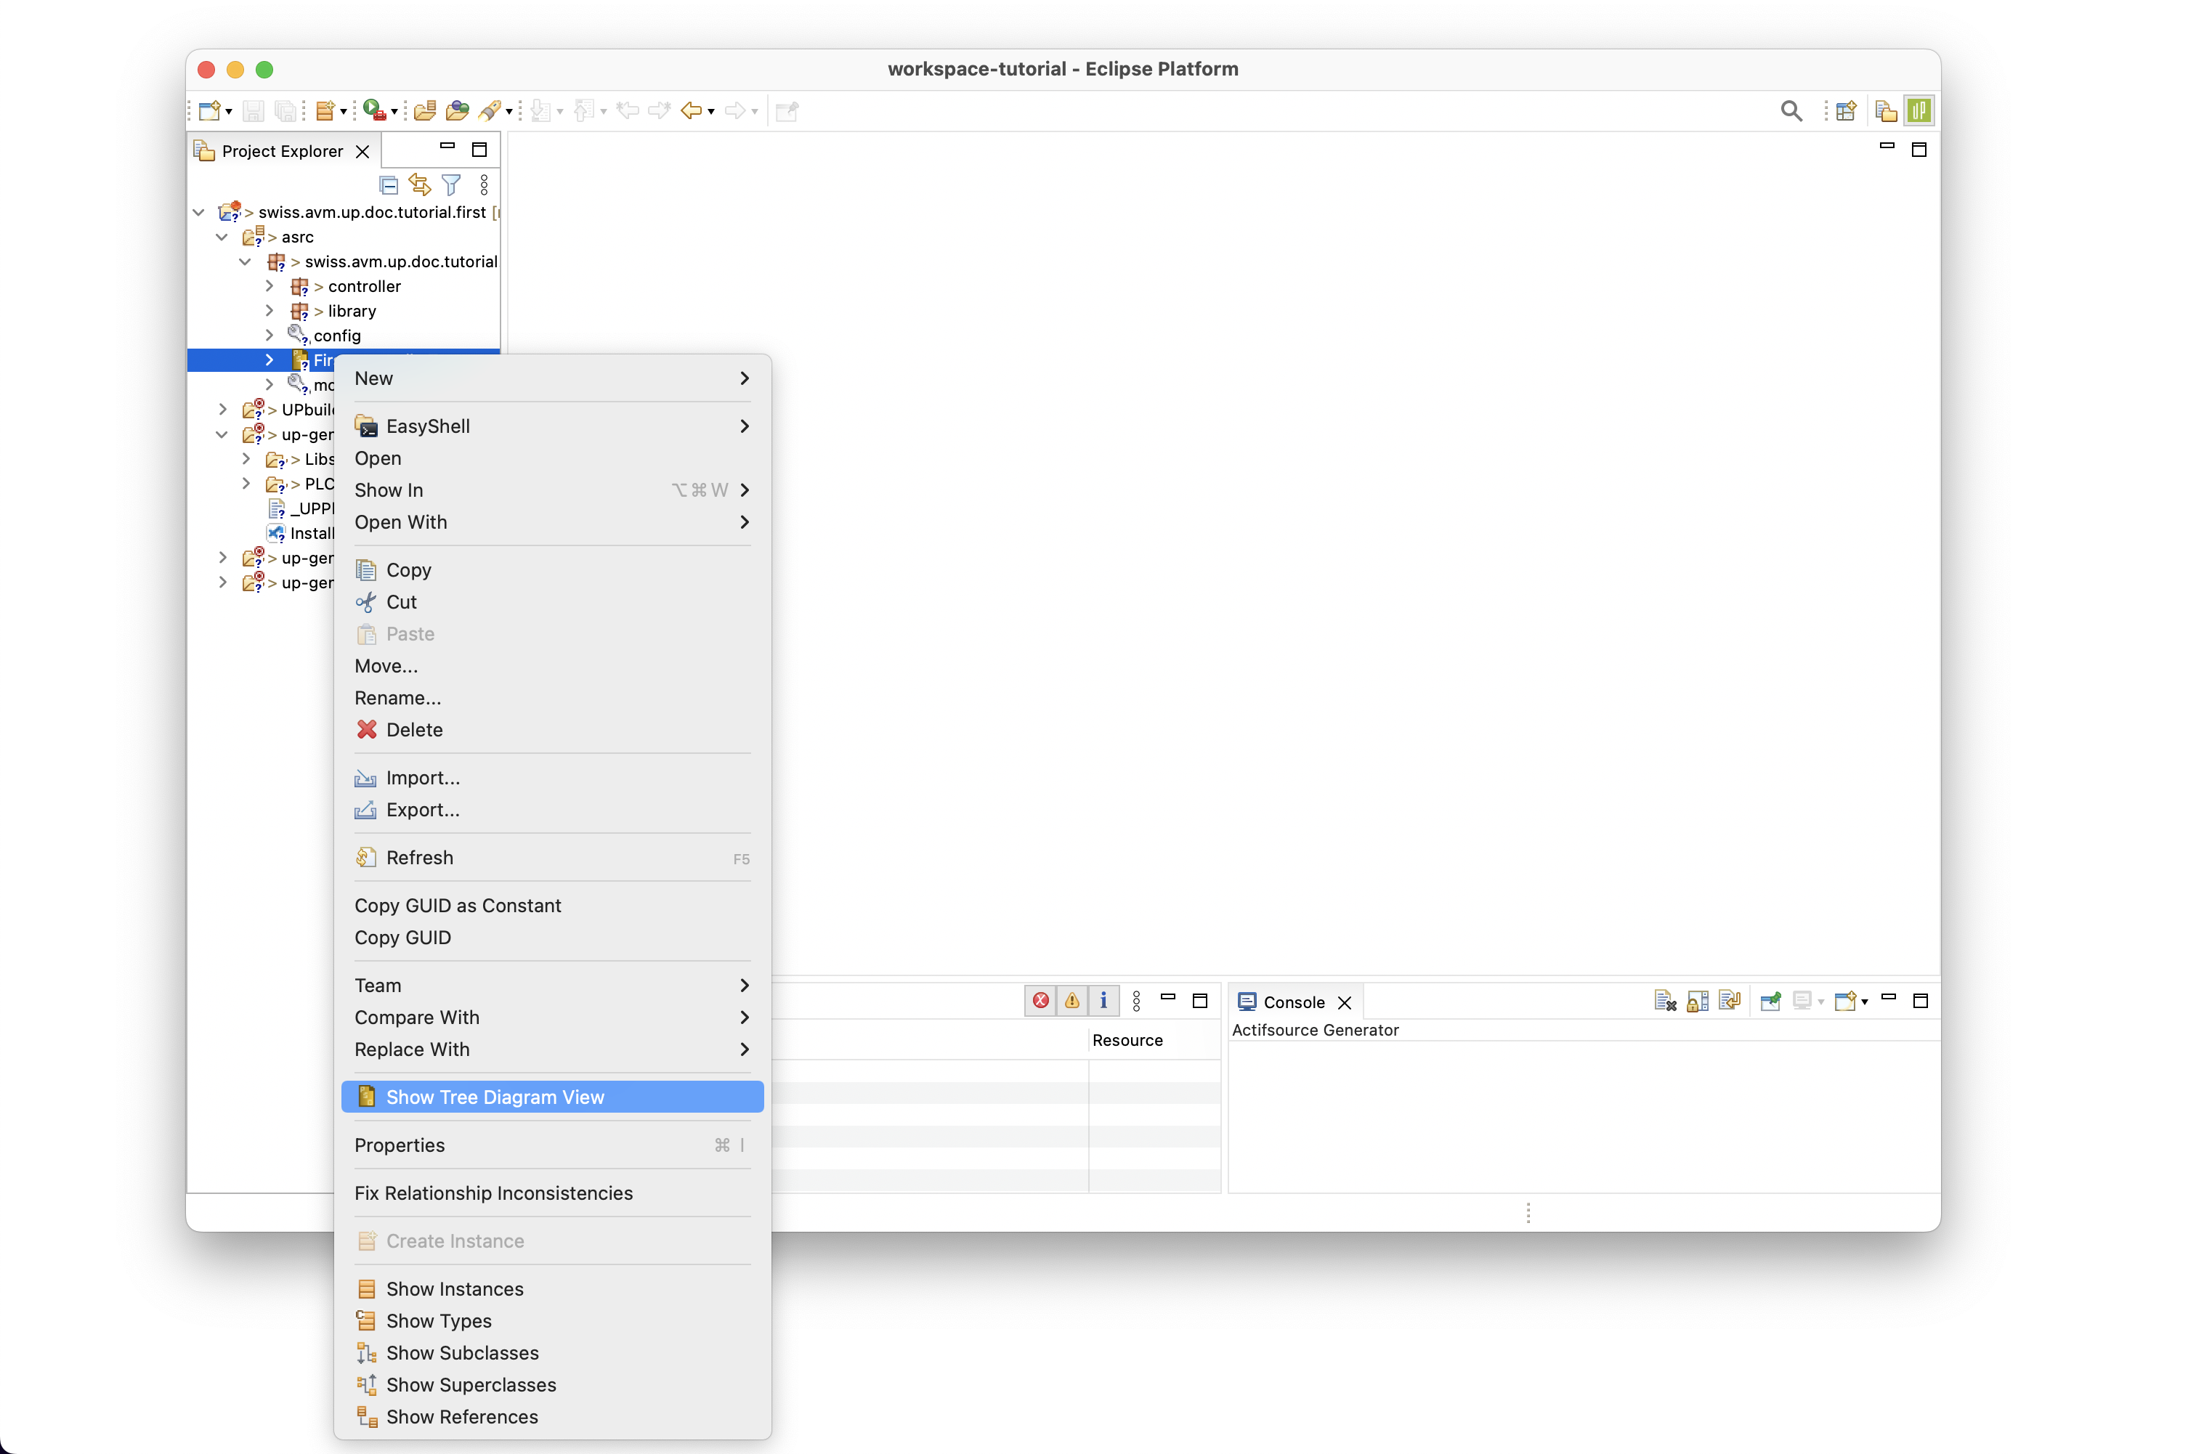Click the Search magnifier toolbar icon

click(x=1791, y=111)
